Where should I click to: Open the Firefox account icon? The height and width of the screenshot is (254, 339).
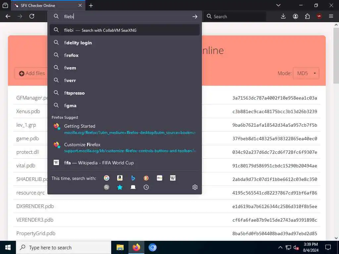coord(295,17)
